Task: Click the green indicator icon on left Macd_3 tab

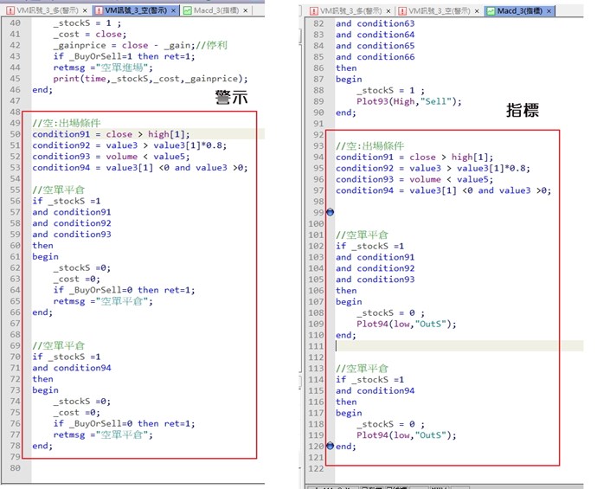Action: (188, 10)
